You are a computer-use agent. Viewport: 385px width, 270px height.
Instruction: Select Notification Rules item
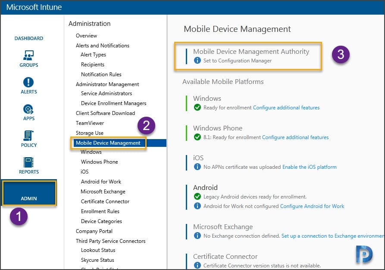tap(101, 74)
